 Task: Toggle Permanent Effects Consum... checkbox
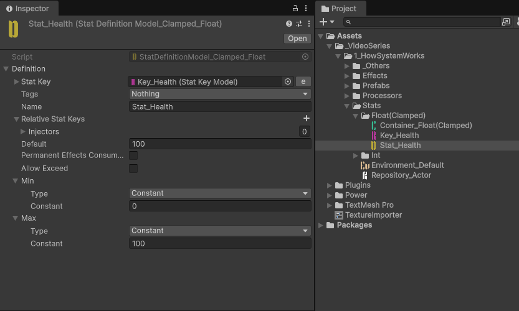[133, 155]
